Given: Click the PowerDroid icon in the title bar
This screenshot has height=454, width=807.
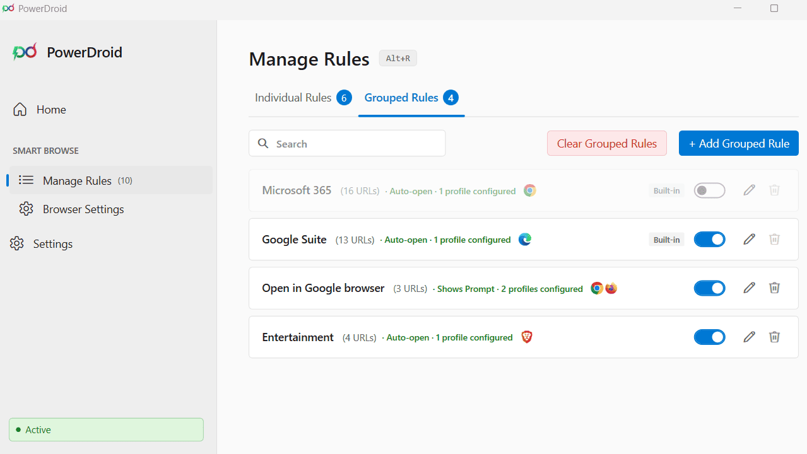Looking at the screenshot, I should coord(8,8).
